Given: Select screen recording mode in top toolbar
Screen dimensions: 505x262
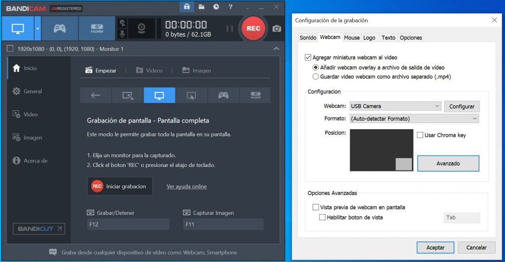Looking at the screenshot, I should coord(18,28).
